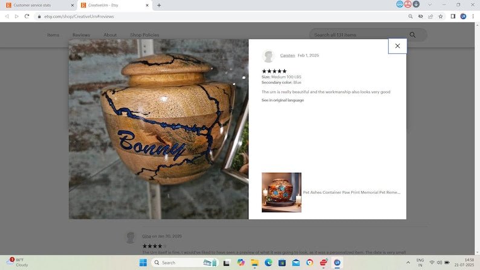This screenshot has width=480, height=270.
Task: Open the browser side panel
Action: pyautogui.click(x=453, y=16)
